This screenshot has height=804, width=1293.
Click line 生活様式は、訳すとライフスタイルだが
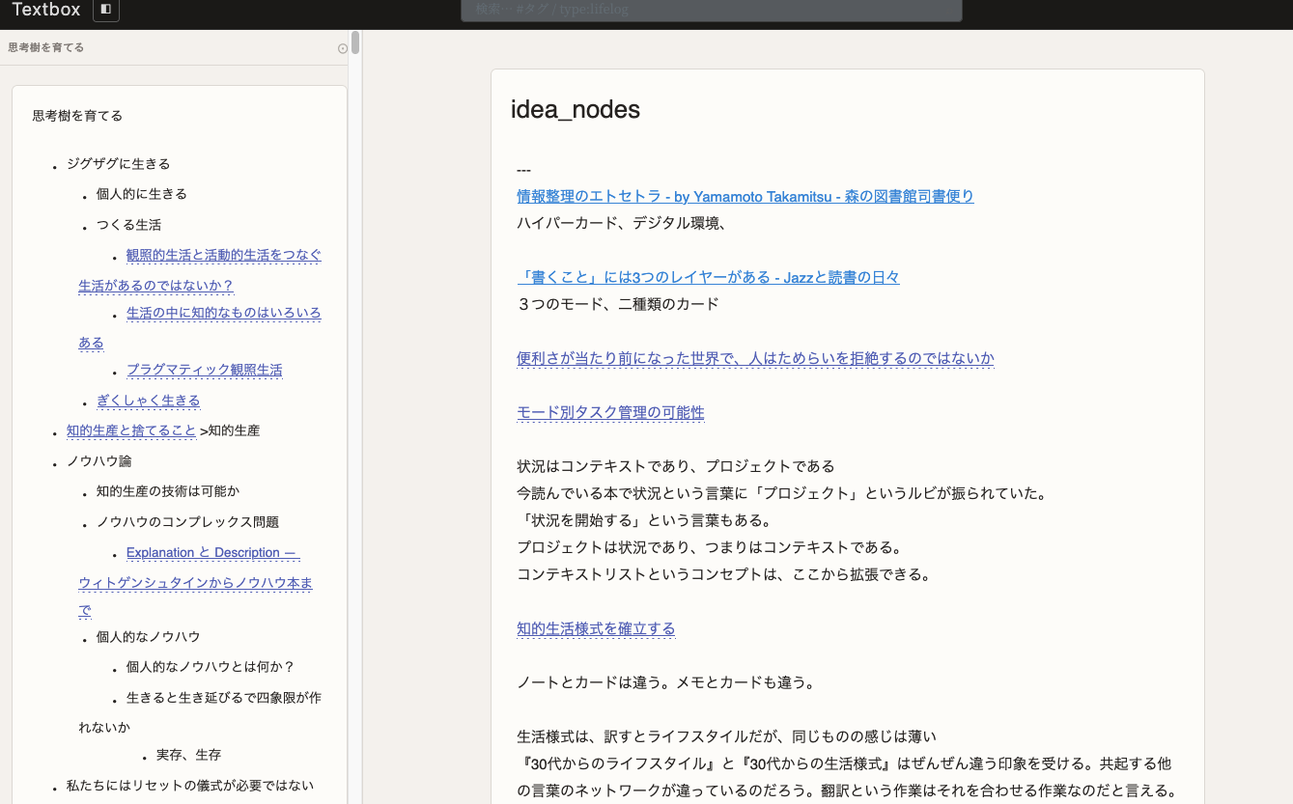727,736
